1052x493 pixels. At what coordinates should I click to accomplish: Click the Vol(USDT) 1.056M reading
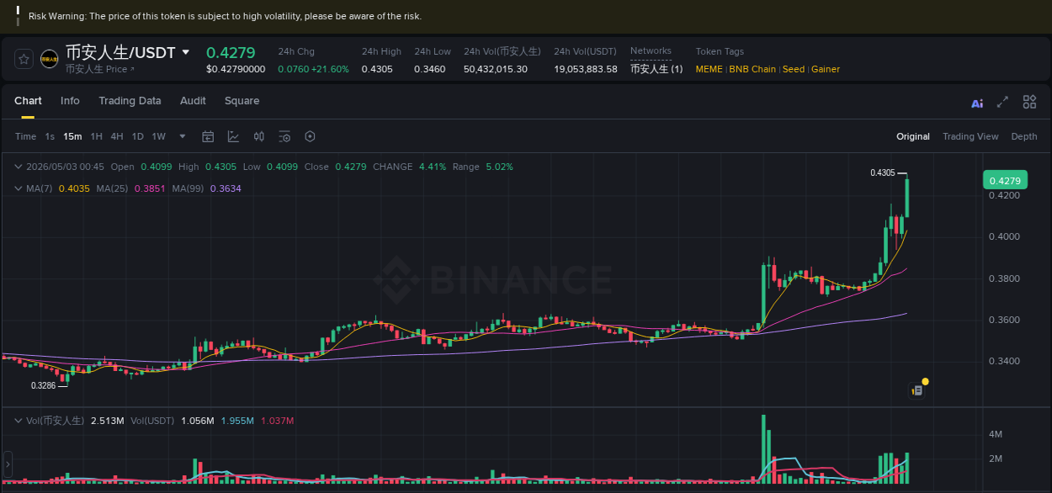[x=198, y=420]
